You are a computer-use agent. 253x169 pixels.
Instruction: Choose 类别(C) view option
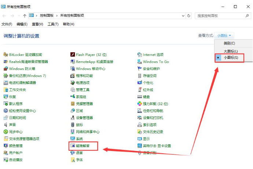pos(229,43)
